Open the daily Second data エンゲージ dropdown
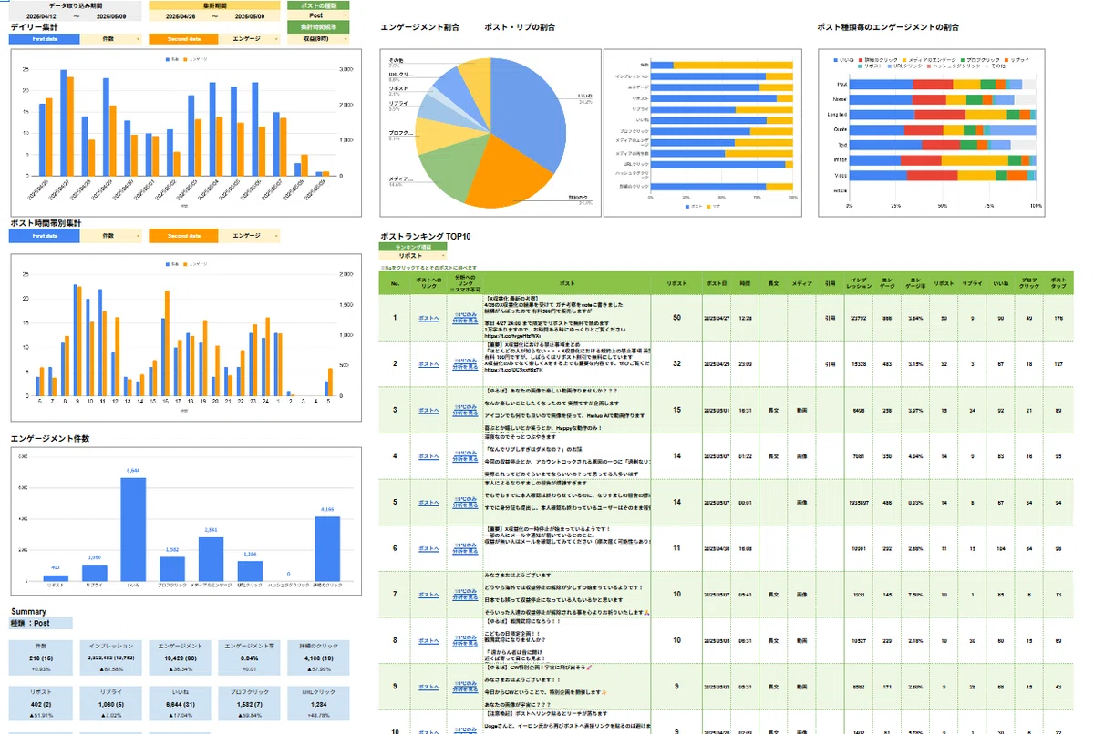 pyautogui.click(x=250, y=39)
